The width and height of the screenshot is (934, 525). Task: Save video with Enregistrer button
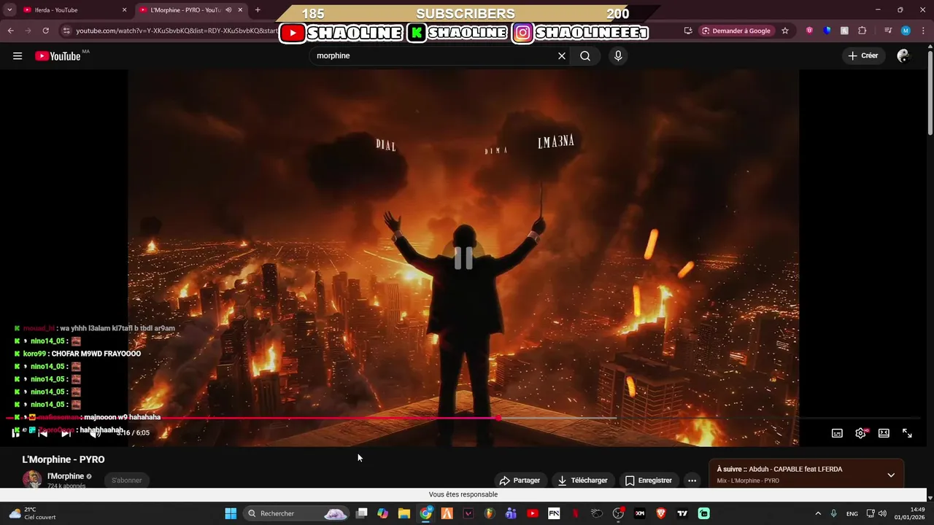click(648, 481)
